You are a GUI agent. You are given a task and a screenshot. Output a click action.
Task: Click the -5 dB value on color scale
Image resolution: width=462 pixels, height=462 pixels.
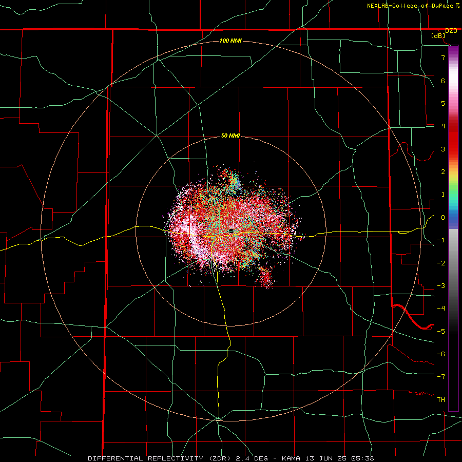(441, 332)
